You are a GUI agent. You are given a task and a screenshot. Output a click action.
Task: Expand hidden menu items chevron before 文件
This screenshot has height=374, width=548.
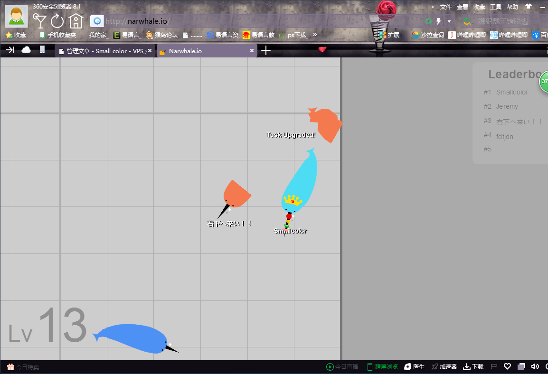(x=433, y=7)
